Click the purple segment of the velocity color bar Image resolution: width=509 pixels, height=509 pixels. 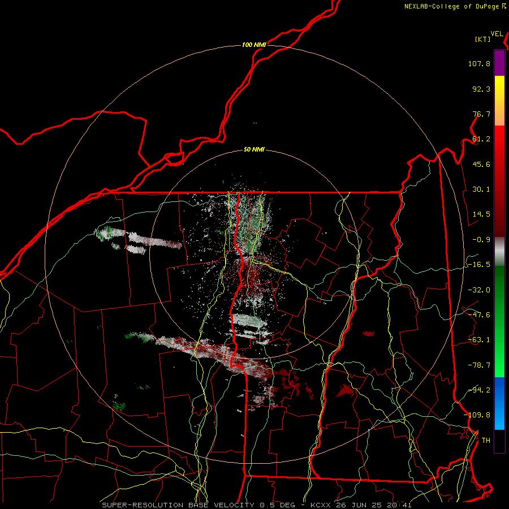coord(499,63)
